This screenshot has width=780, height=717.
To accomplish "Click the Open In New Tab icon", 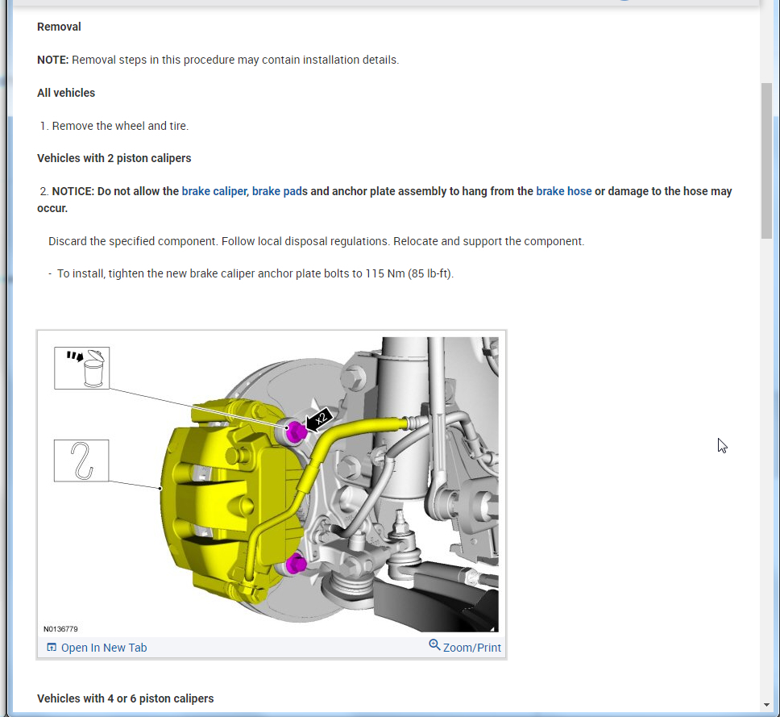I will coord(52,648).
